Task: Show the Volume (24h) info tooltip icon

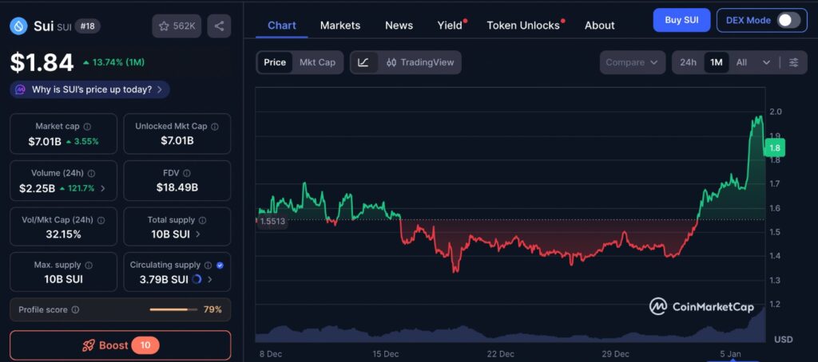Action: click(92, 174)
